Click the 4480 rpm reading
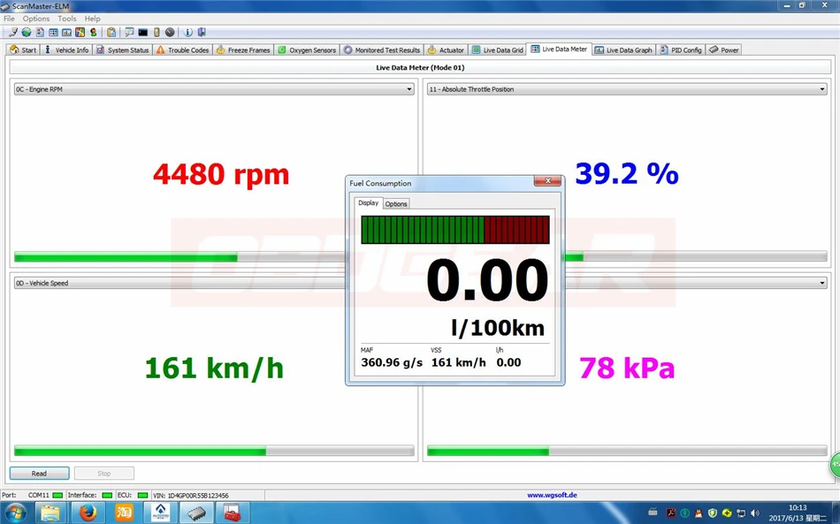 221,174
